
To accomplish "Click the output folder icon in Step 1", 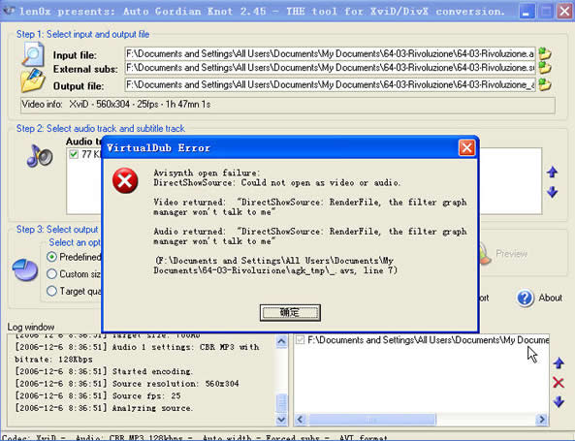I will (33, 79).
